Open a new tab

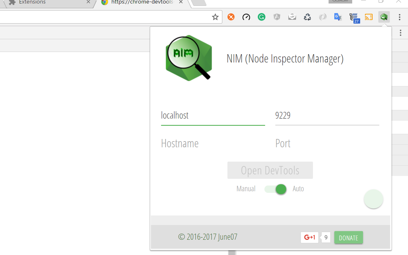198,3
